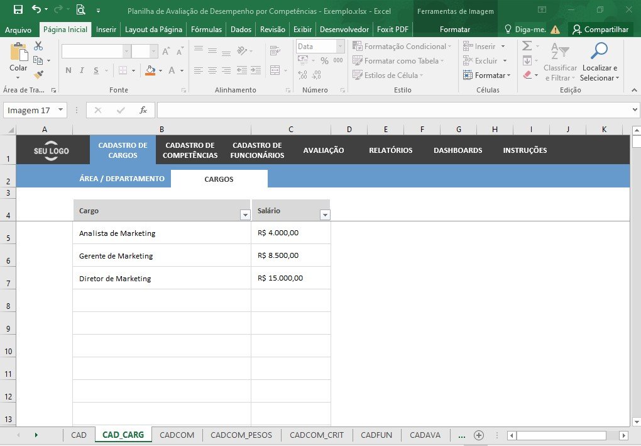Switch to Layout da Página tab

point(153,30)
